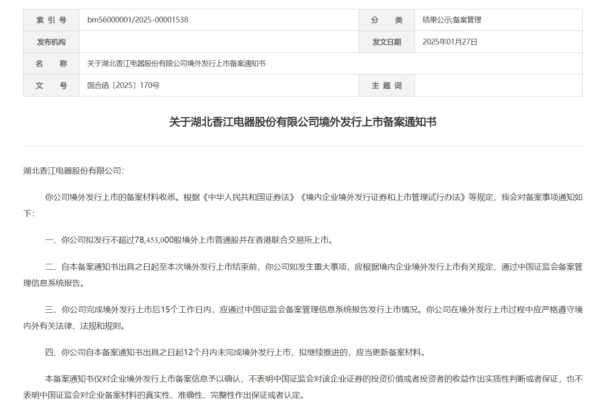597x417 pixels.
Task: Click the addressee line 湖北香江电器股份有限公司:
Action: tap(74, 171)
